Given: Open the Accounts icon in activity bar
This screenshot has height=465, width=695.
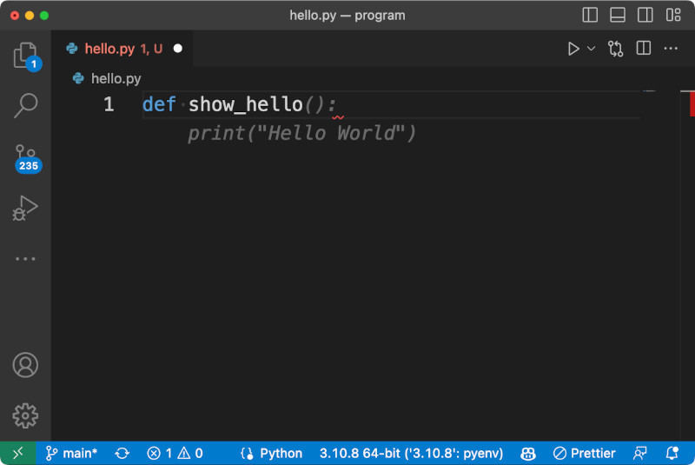Looking at the screenshot, I should pyautogui.click(x=25, y=365).
